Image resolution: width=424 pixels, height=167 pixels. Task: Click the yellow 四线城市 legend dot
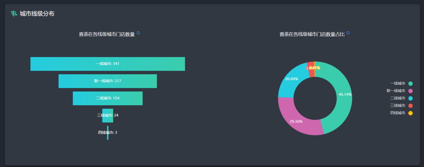(411, 113)
